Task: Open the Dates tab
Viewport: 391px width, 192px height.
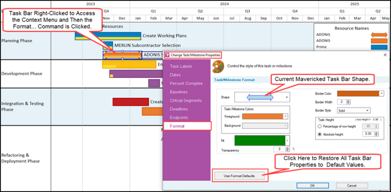Action: tap(175, 75)
